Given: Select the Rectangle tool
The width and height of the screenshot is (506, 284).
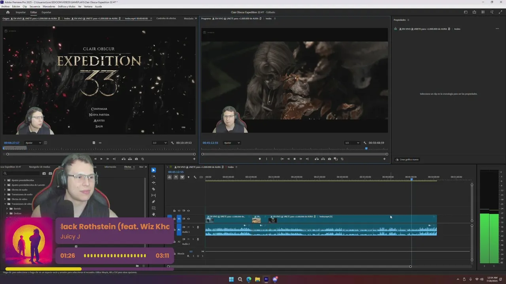Looking at the screenshot, I should (x=153, y=208).
